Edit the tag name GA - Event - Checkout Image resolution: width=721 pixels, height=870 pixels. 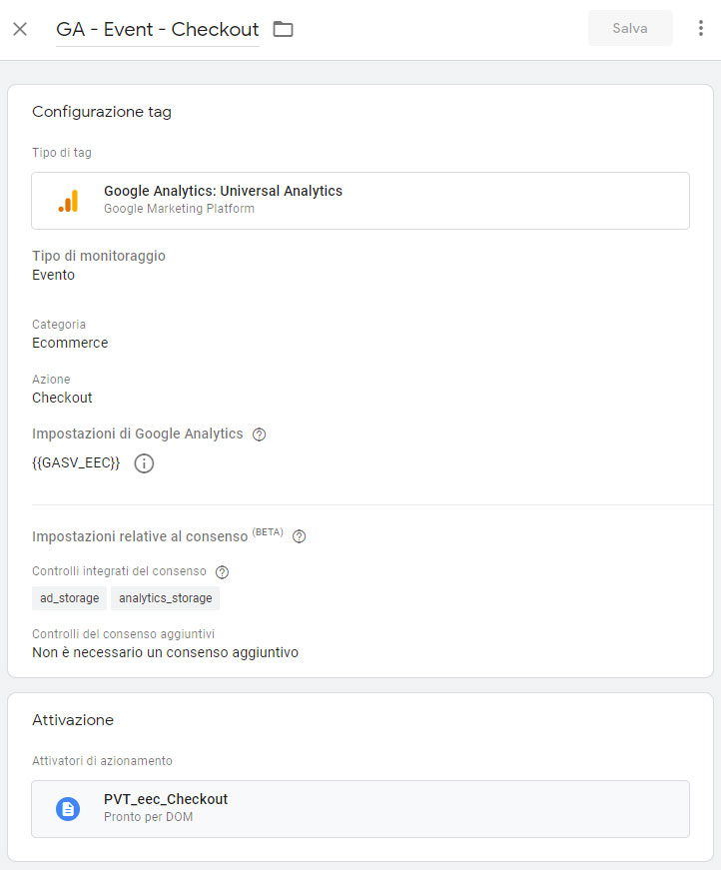point(158,29)
